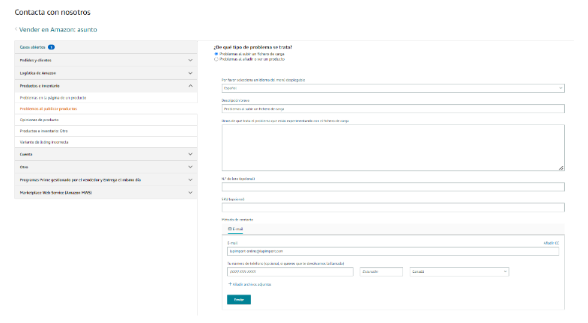Viewport: 588px width, 323px height.
Task: Select 'Opiniones de producto' topic
Action: (x=106, y=120)
